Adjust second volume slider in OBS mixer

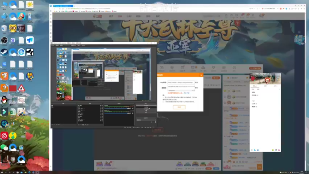(x=117, y=113)
